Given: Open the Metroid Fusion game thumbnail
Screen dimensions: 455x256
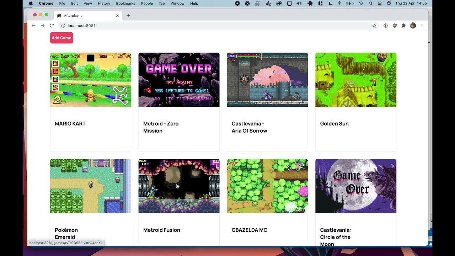Looking at the screenshot, I should [x=179, y=186].
